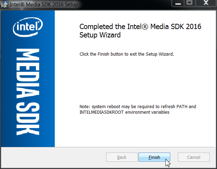Click the "Click the Finish button to exit" text
Image resolution: width=217 pixels, height=169 pixels.
[x=127, y=54]
